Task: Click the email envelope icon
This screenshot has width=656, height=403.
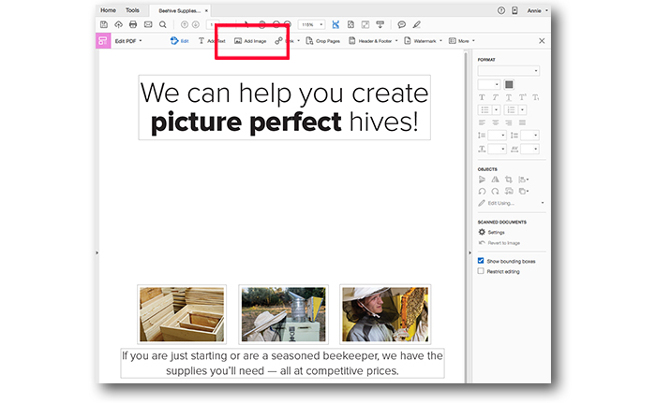Action: 148,24
